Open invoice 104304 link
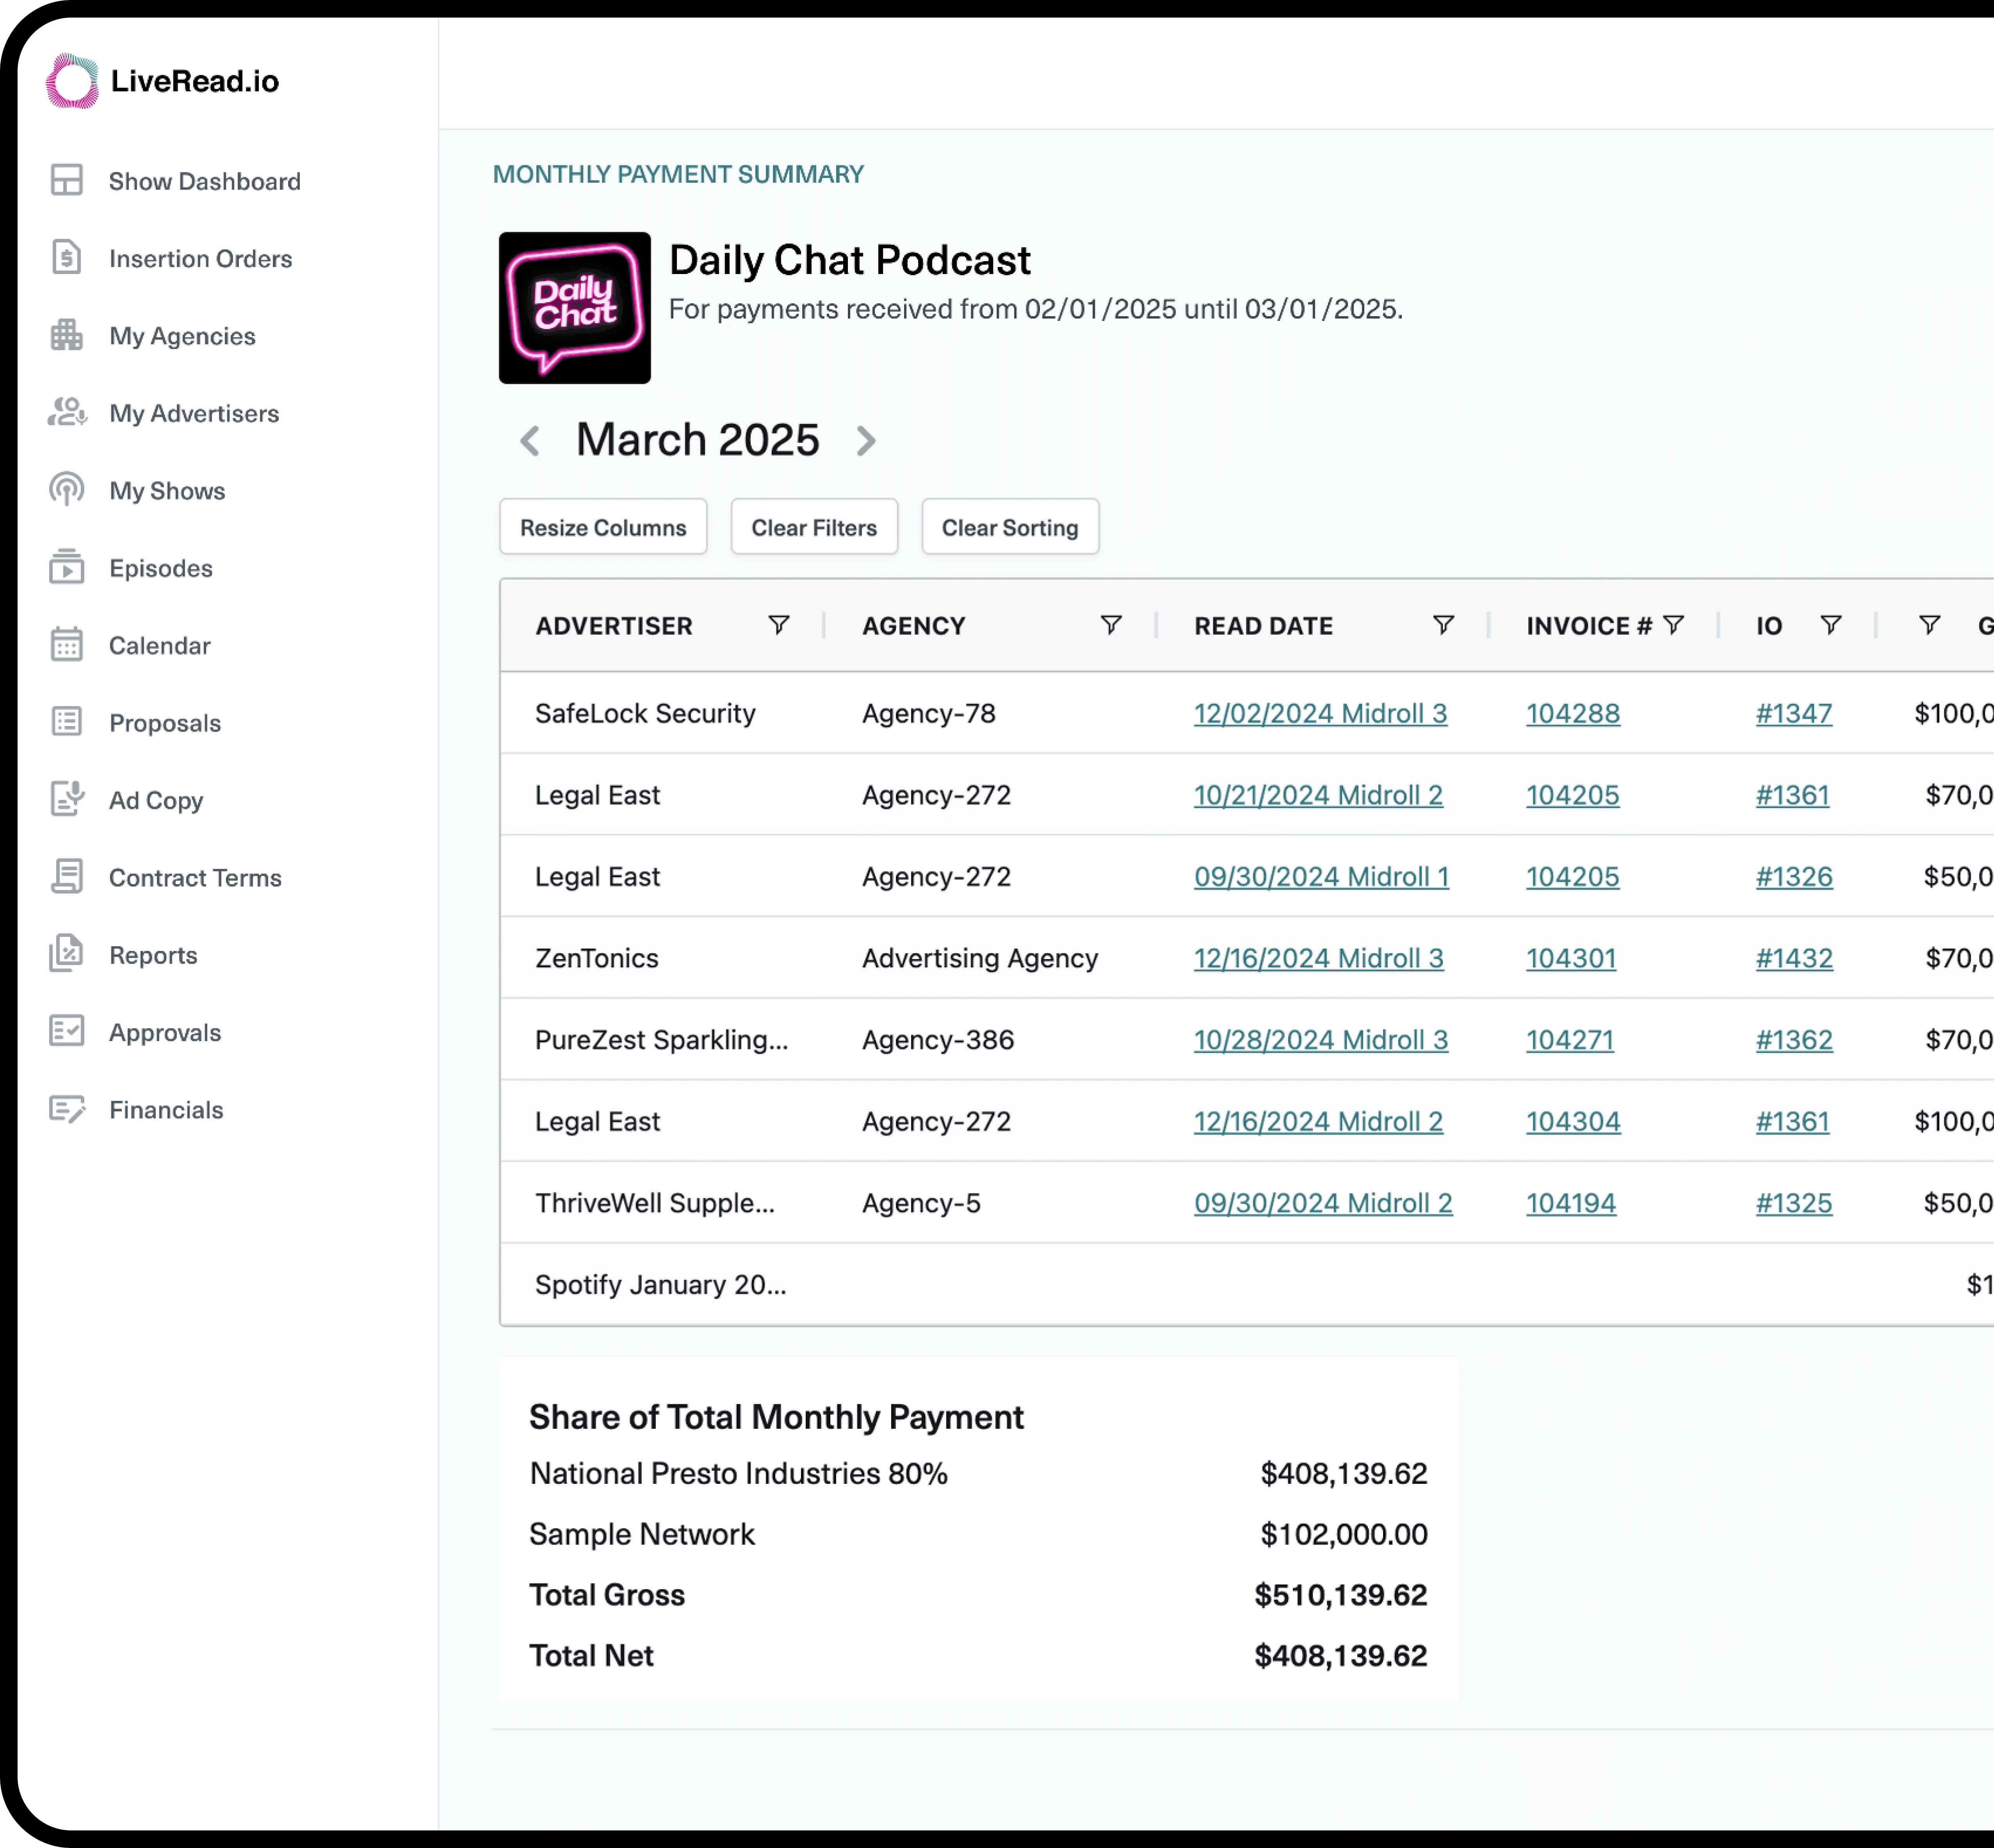 click(x=1573, y=1121)
